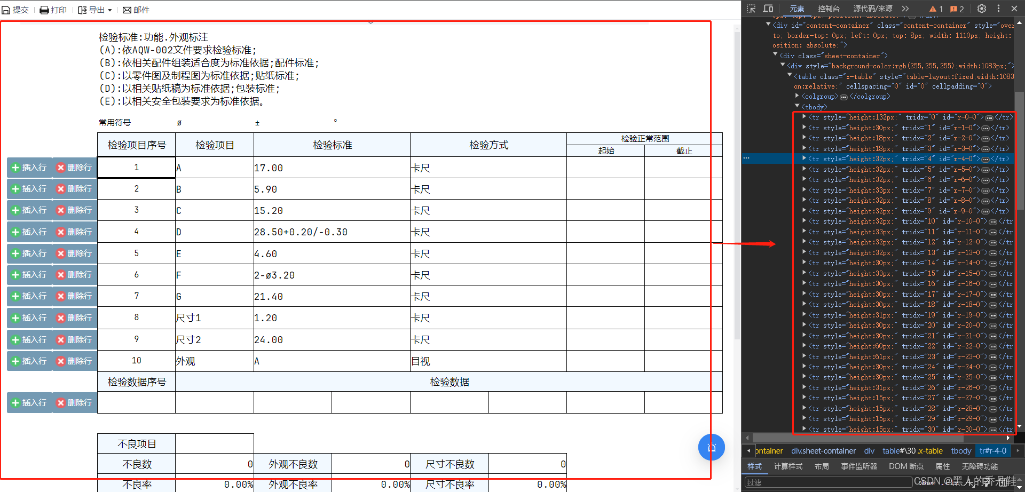
Task: Collapse the sheet-container div node
Action: point(775,55)
